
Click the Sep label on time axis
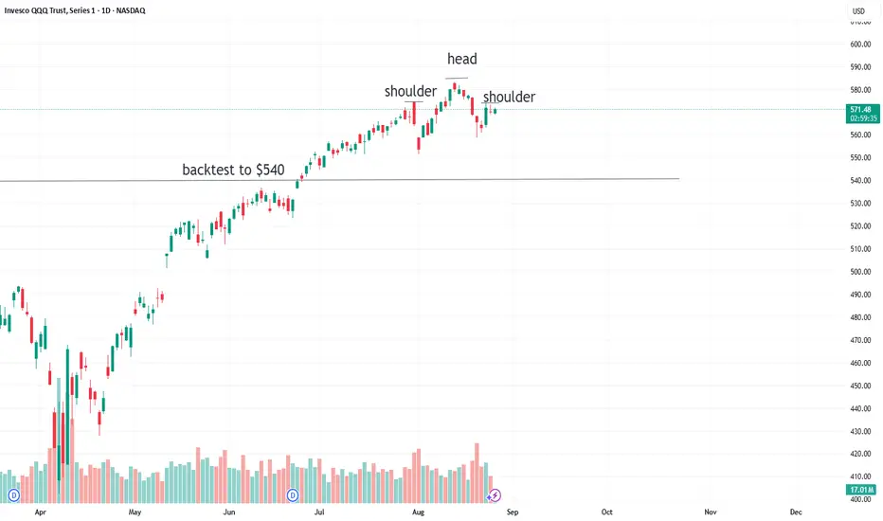[x=512, y=512]
